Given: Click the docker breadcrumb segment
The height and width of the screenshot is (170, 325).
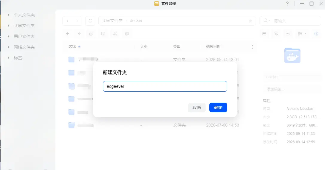Looking at the screenshot, I should click(136, 21).
